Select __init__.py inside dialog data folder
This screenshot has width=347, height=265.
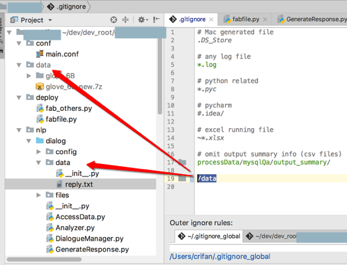82,174
